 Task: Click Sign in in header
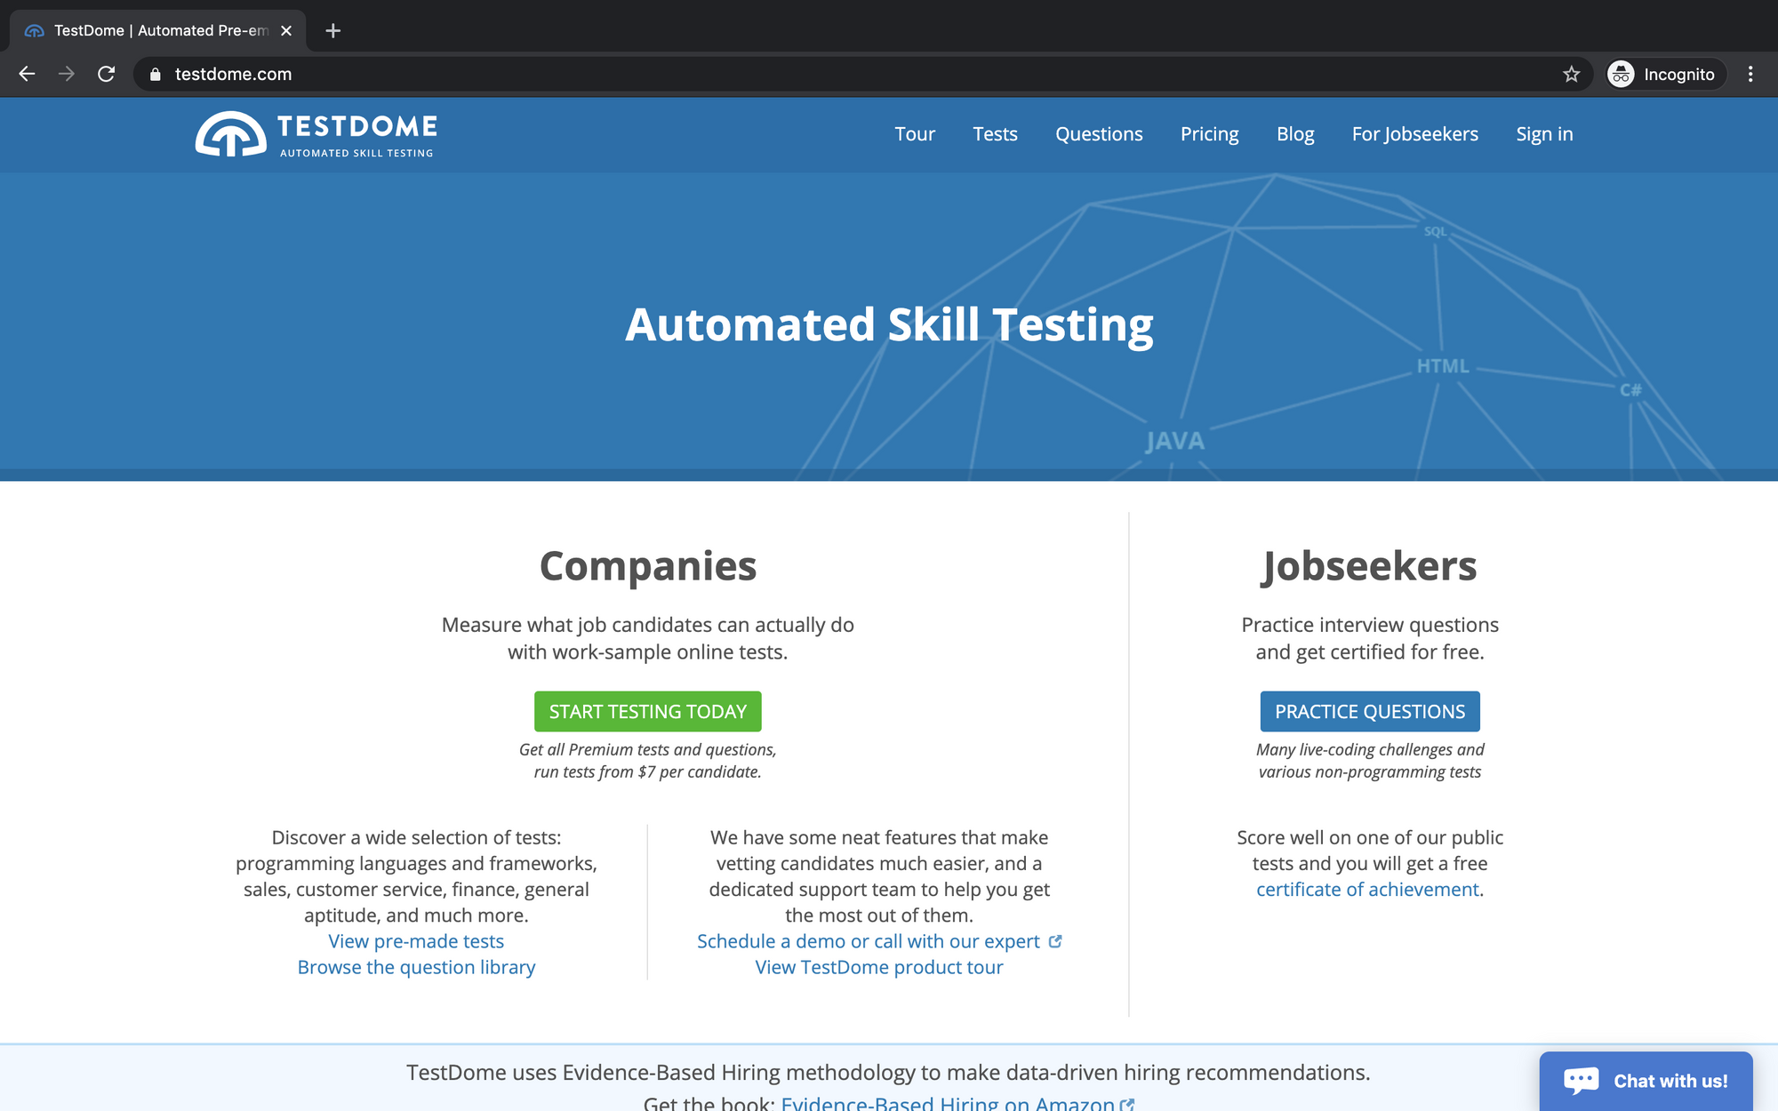point(1544,134)
